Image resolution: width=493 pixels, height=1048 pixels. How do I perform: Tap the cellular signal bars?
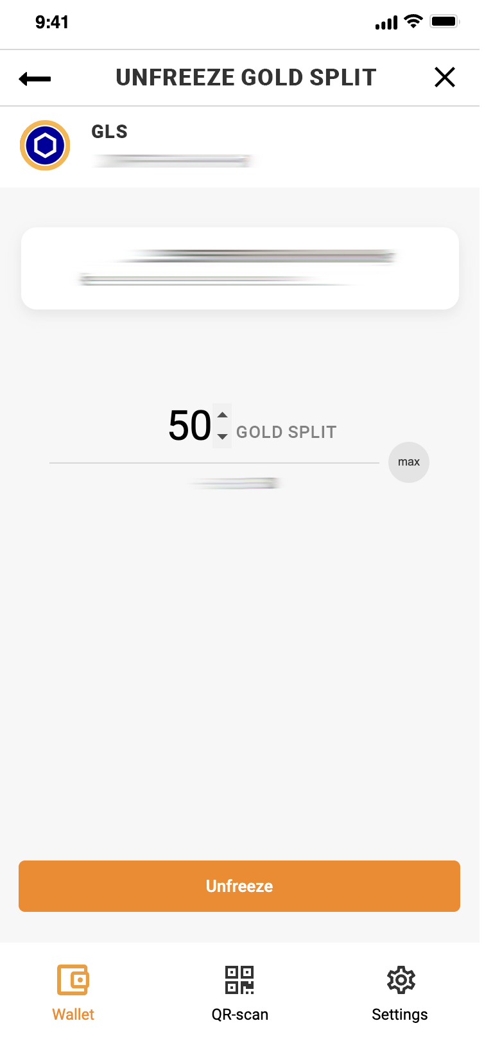386,24
